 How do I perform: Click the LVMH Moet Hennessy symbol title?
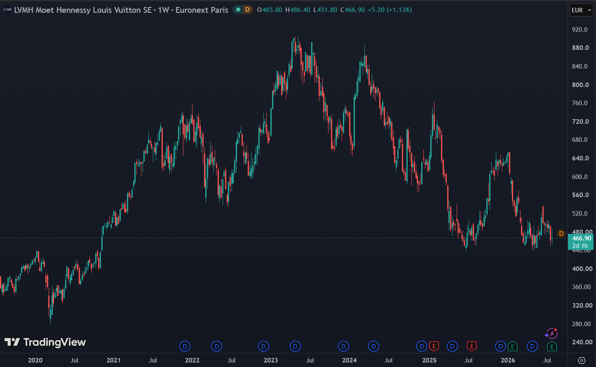pyautogui.click(x=83, y=10)
